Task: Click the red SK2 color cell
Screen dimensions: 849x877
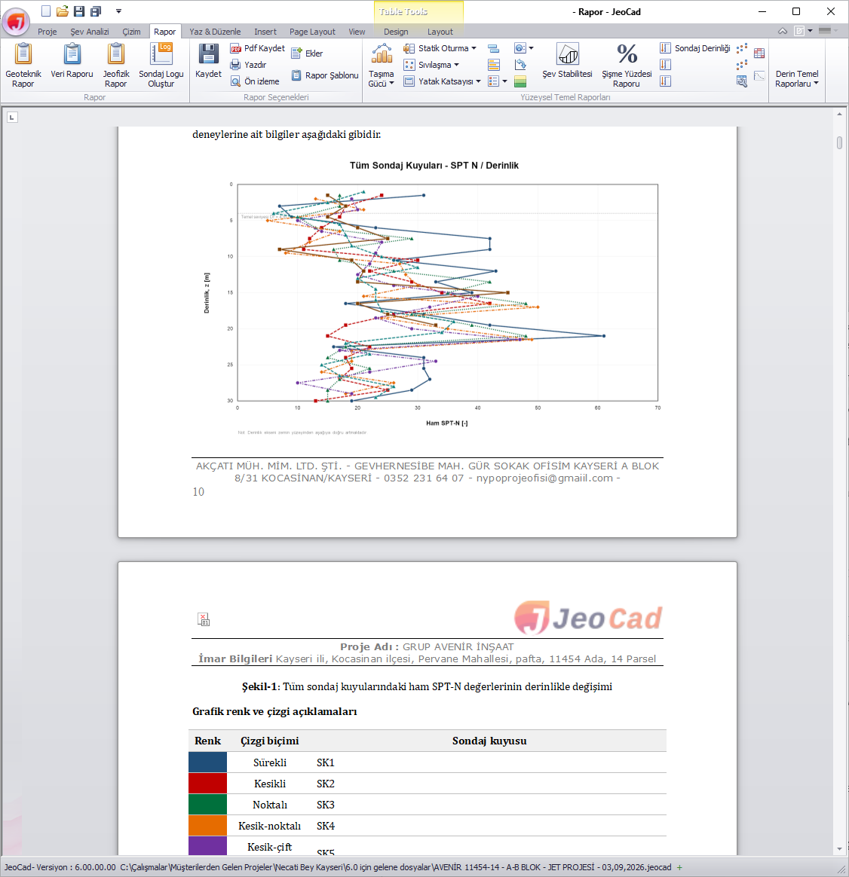Action: pyautogui.click(x=207, y=784)
